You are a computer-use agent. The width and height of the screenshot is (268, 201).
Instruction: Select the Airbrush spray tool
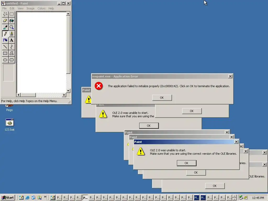[5, 40]
